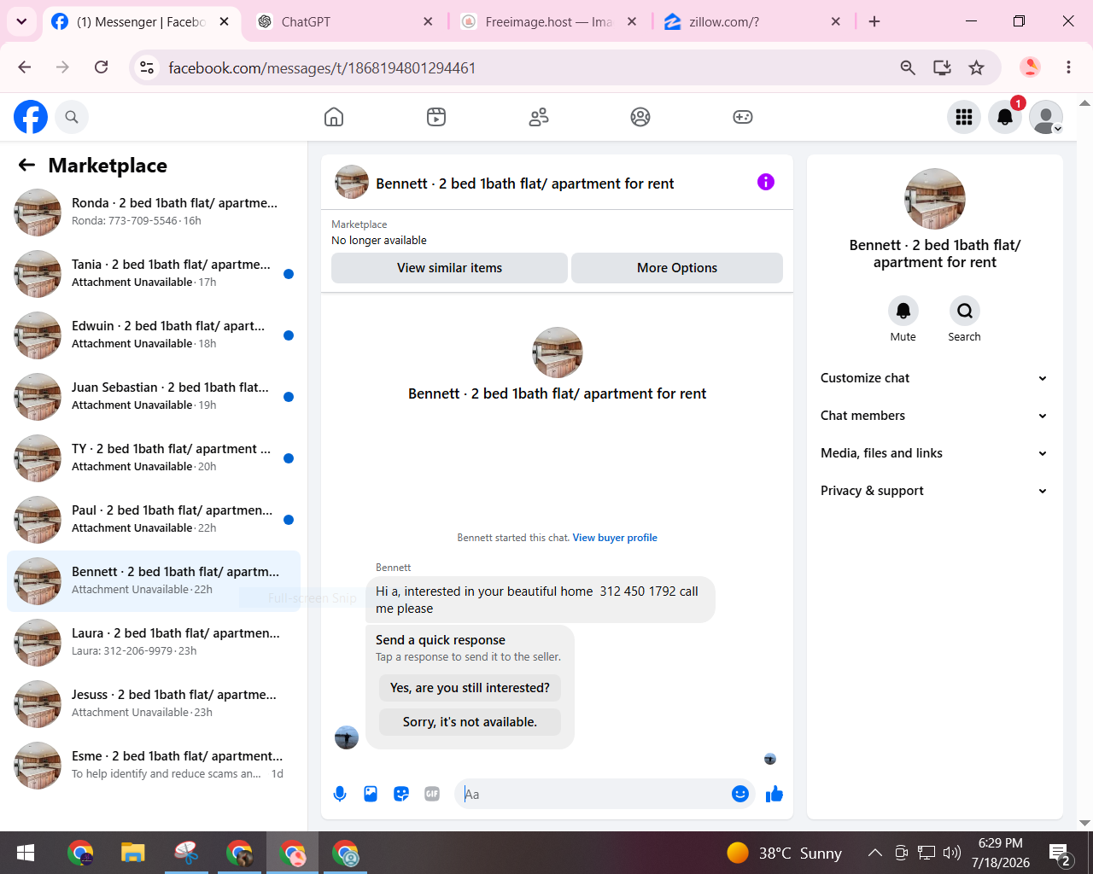Open the Facebook home logo
This screenshot has height=874, width=1093.
tap(31, 117)
